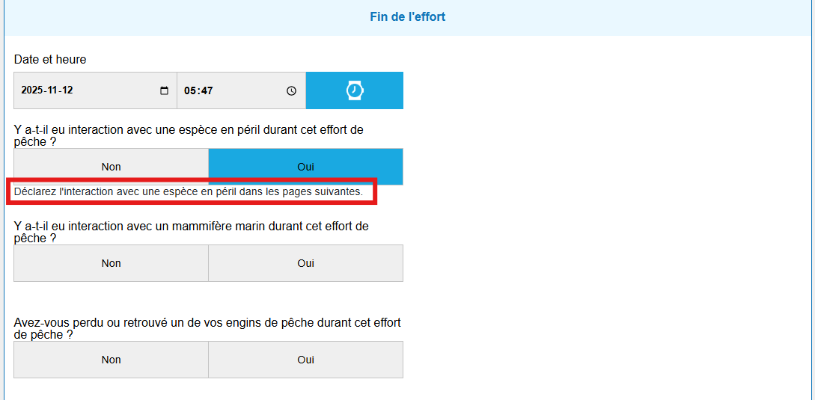Select Non for marine mammal interaction
The width and height of the screenshot is (815, 400).
coord(111,263)
